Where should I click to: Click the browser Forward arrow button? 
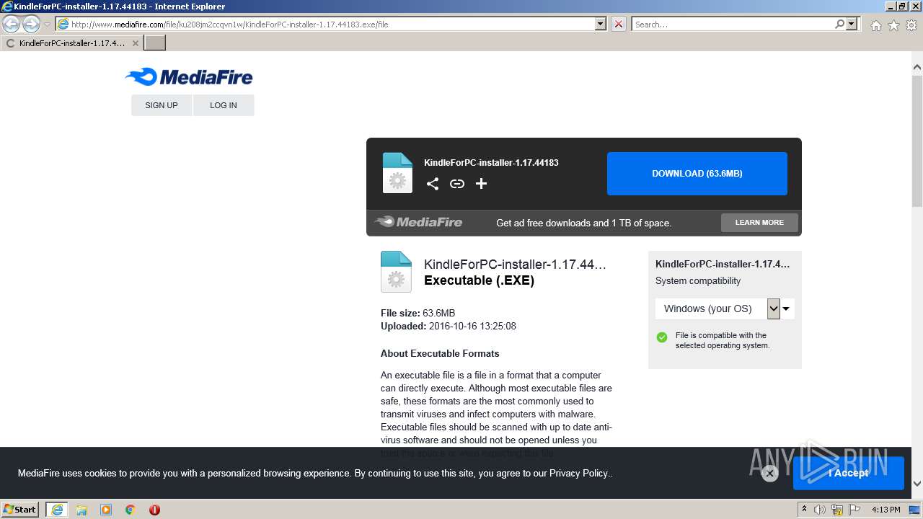(31, 25)
